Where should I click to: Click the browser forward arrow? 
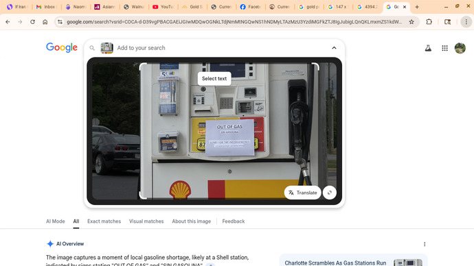(x=20, y=22)
